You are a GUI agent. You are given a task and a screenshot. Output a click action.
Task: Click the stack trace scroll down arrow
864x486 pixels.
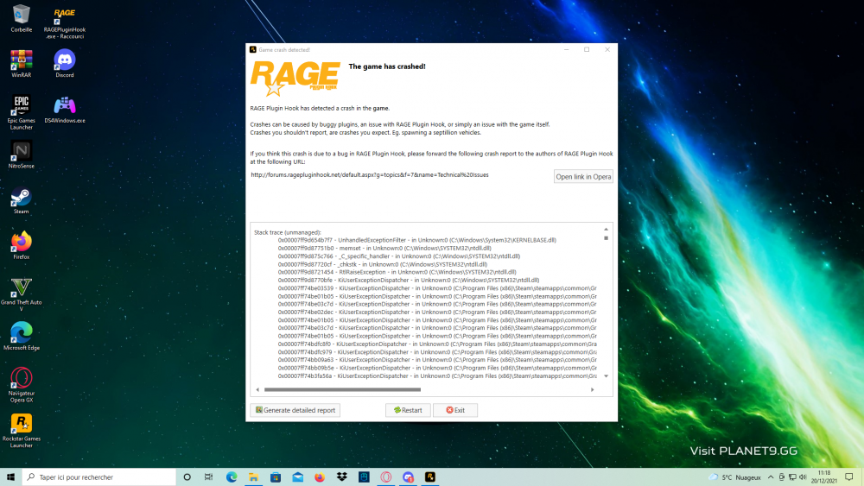pyautogui.click(x=607, y=376)
